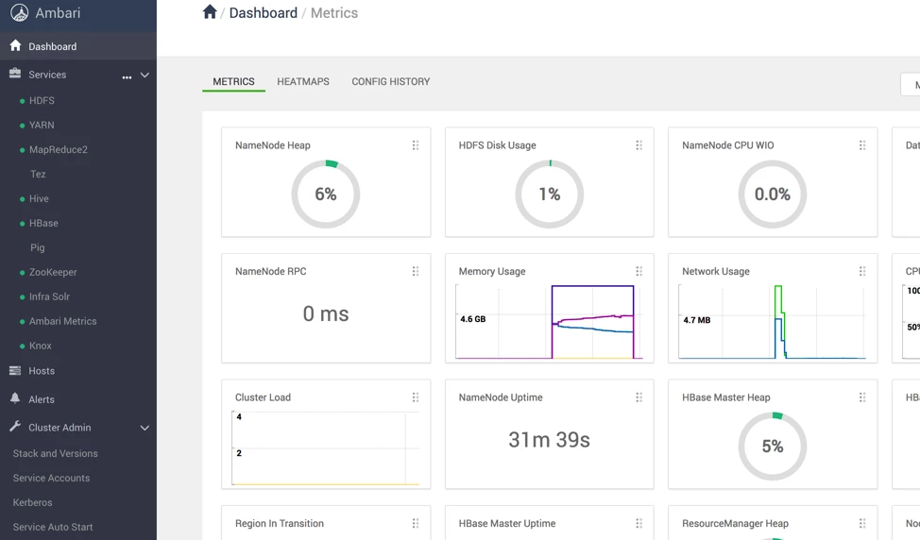Go to Ambari Metrics service
The image size is (920, 540).
[62, 321]
